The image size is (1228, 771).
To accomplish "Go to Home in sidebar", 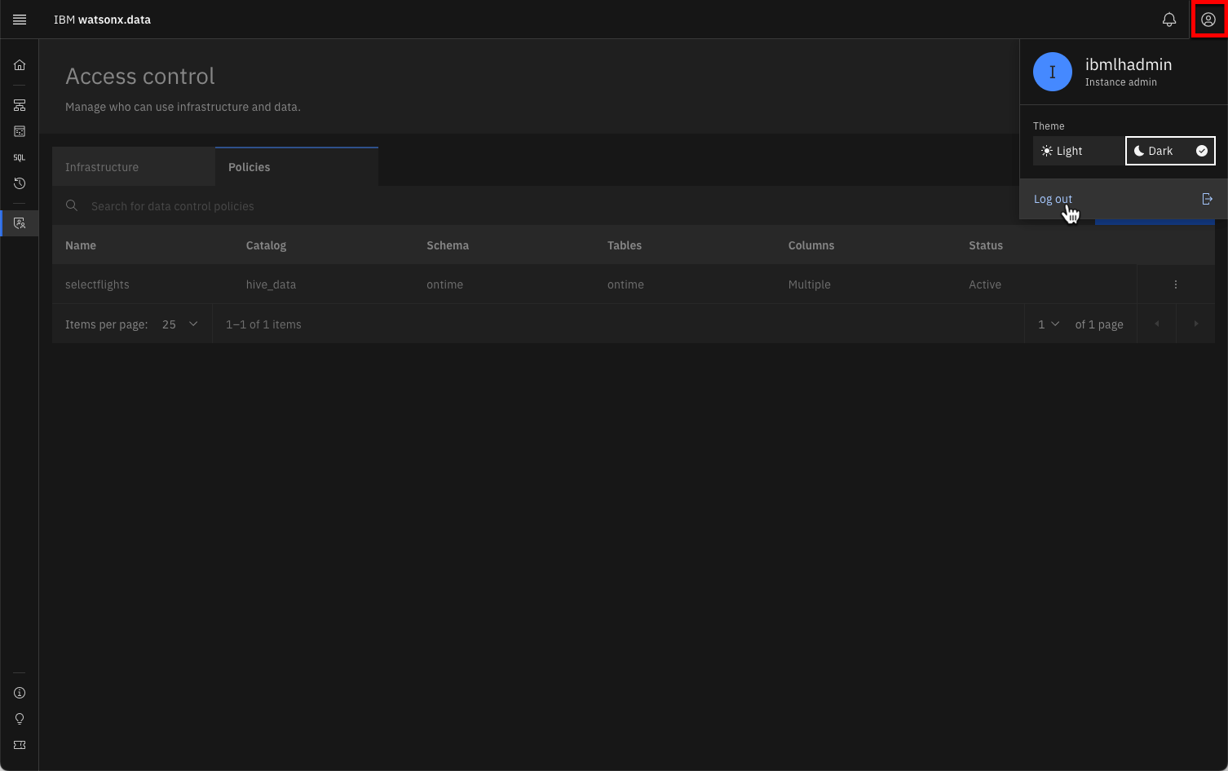I will [x=20, y=65].
